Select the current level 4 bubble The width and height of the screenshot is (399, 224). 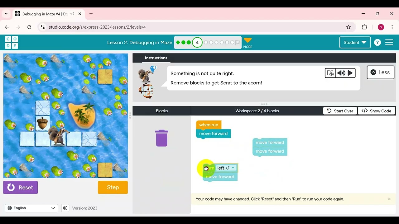[x=197, y=42]
